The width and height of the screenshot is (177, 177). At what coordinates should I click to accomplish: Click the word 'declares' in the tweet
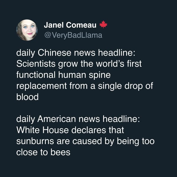click(x=89, y=130)
